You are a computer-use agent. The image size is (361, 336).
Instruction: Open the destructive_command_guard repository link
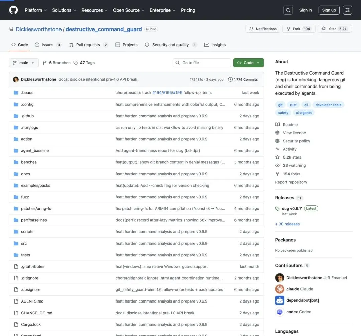(x=104, y=29)
